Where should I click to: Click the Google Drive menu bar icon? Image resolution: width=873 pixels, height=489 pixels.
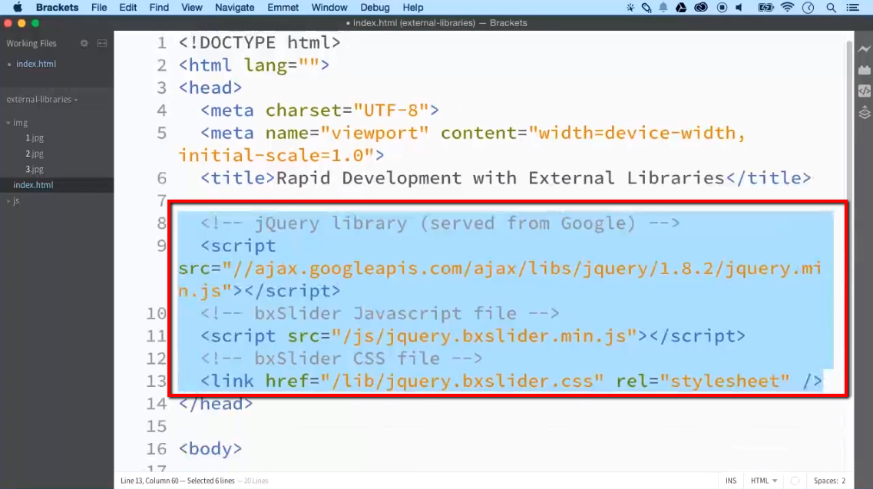pos(681,7)
